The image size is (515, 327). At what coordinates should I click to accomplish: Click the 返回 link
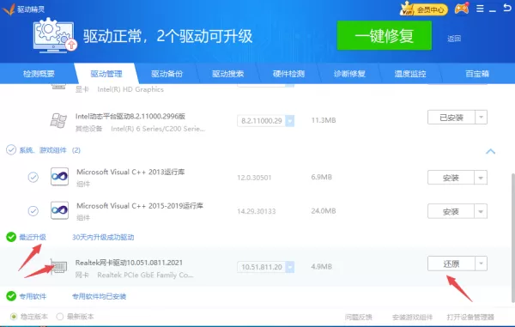(454, 39)
